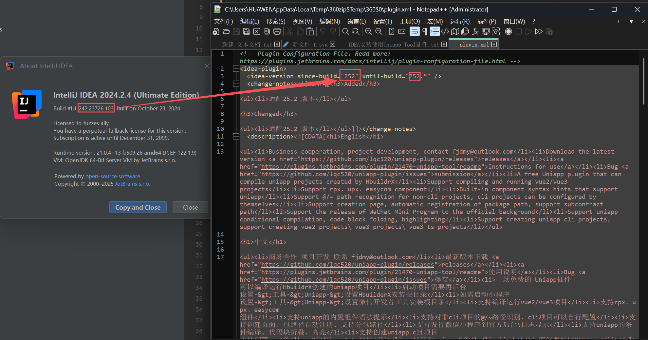Switch to the 新文件 1.svg tab
Screen dimensions: 648x340
click(x=310, y=45)
